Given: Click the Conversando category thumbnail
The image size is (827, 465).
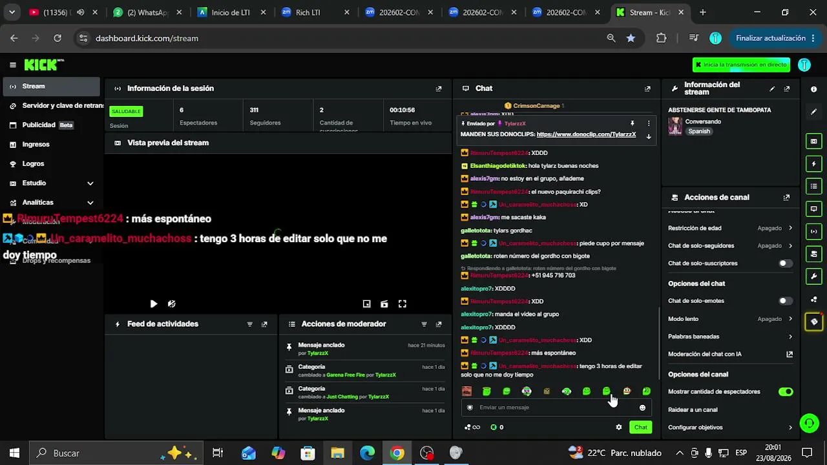Looking at the screenshot, I should [x=675, y=126].
